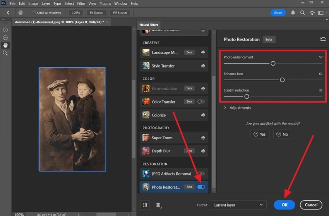Select the Zoom Out tool in left toolbar
The height and width of the screenshot is (216, 329).
5,38
